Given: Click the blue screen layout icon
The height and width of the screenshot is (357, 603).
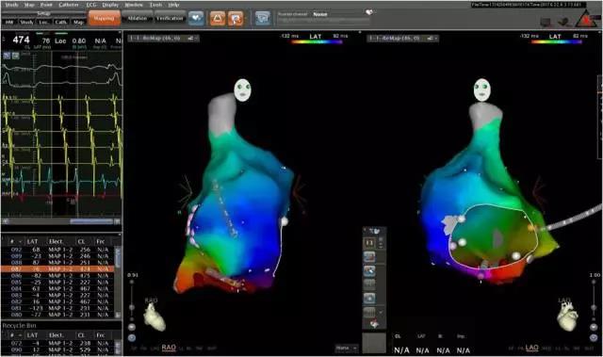Looking at the screenshot, I should coord(263,18).
